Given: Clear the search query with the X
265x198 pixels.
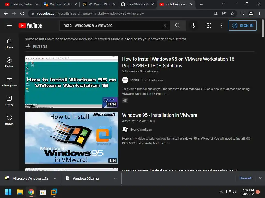Looking at the screenshot, I should click(x=165, y=26).
